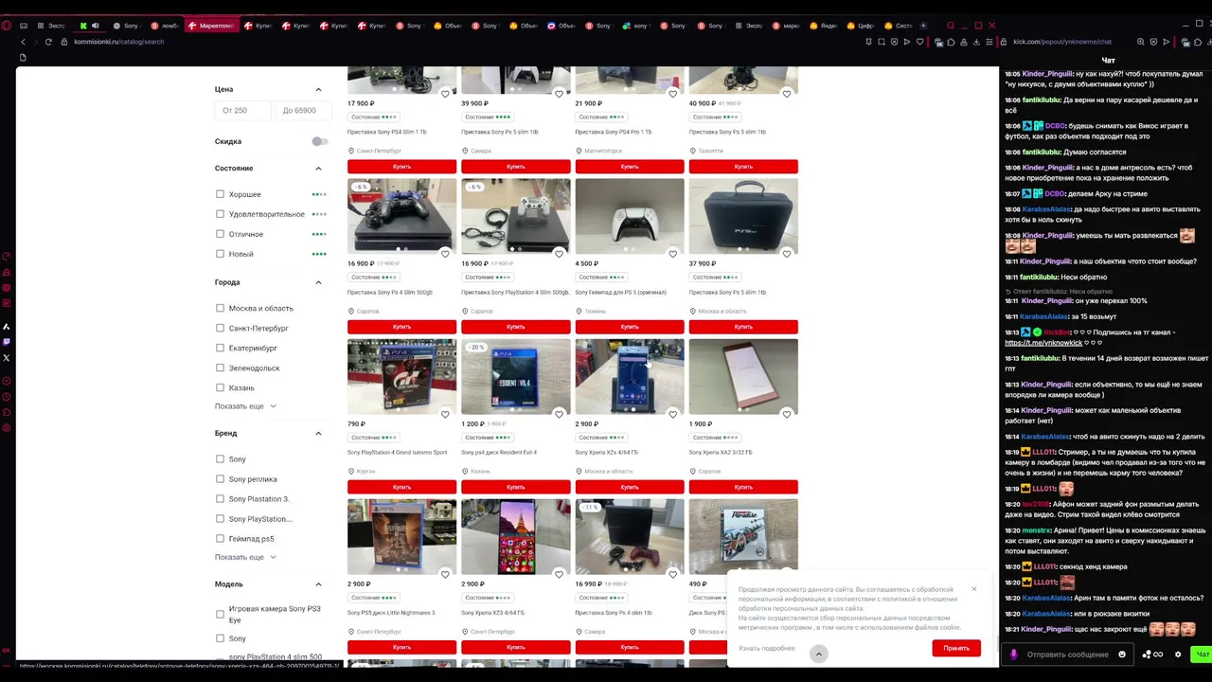Viewport: 1212px width, 682px height.
Task: Focus the Отправить сообщение chat input
Action: point(1068,655)
